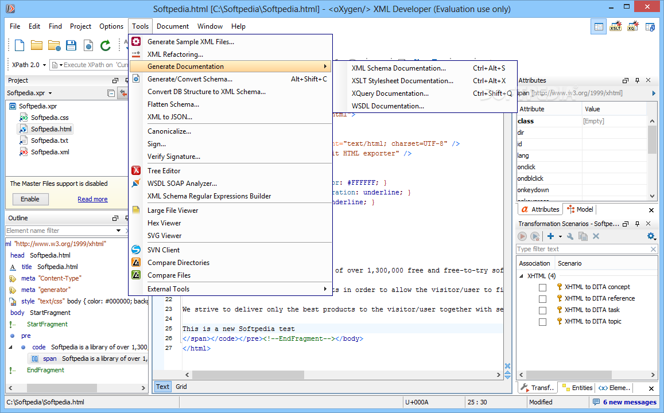Click the XSLT debugger perspective icon
This screenshot has width=664, height=413.
(x=616, y=26)
